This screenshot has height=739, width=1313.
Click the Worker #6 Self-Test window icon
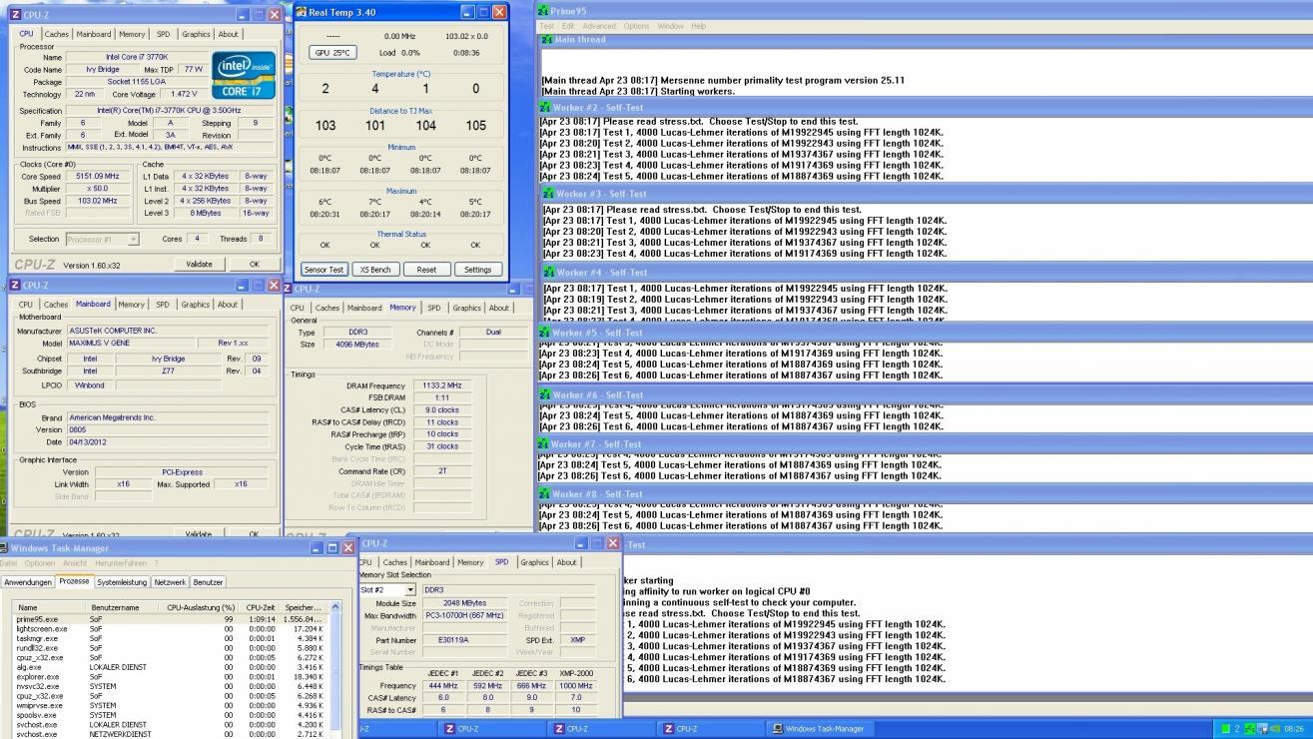click(544, 394)
